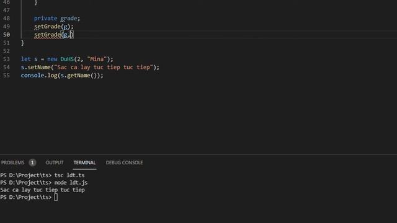Click the setGrade(g); call on line 49
Viewport: 397px width, 223px height.
[x=54, y=27]
